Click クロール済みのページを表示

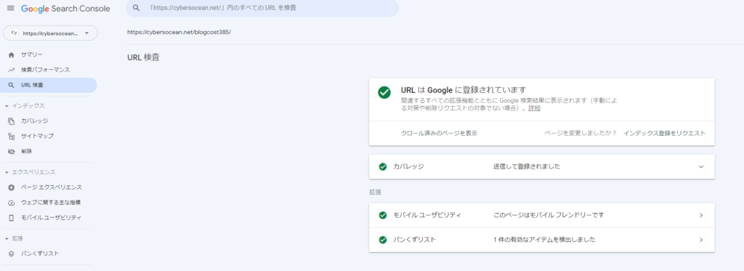[439, 134]
